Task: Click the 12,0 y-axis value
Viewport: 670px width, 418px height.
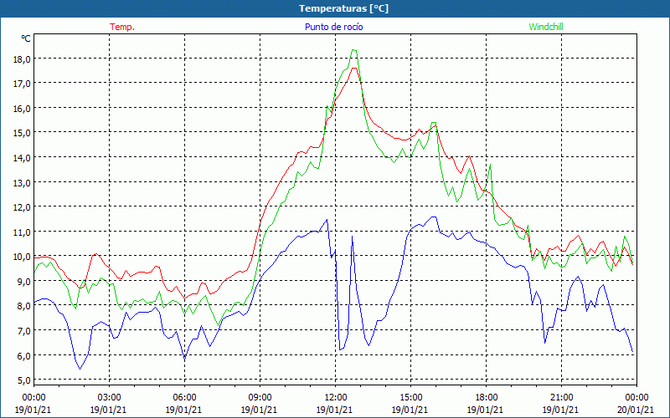Action: click(22, 206)
